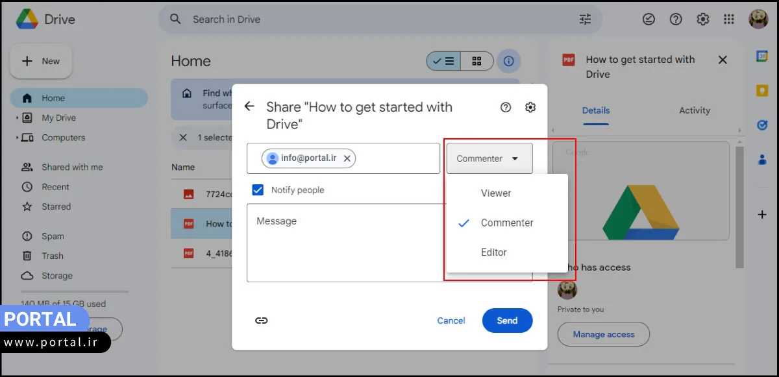Switch to the Activity tab
Screen dimensions: 779x377
pyautogui.click(x=695, y=110)
